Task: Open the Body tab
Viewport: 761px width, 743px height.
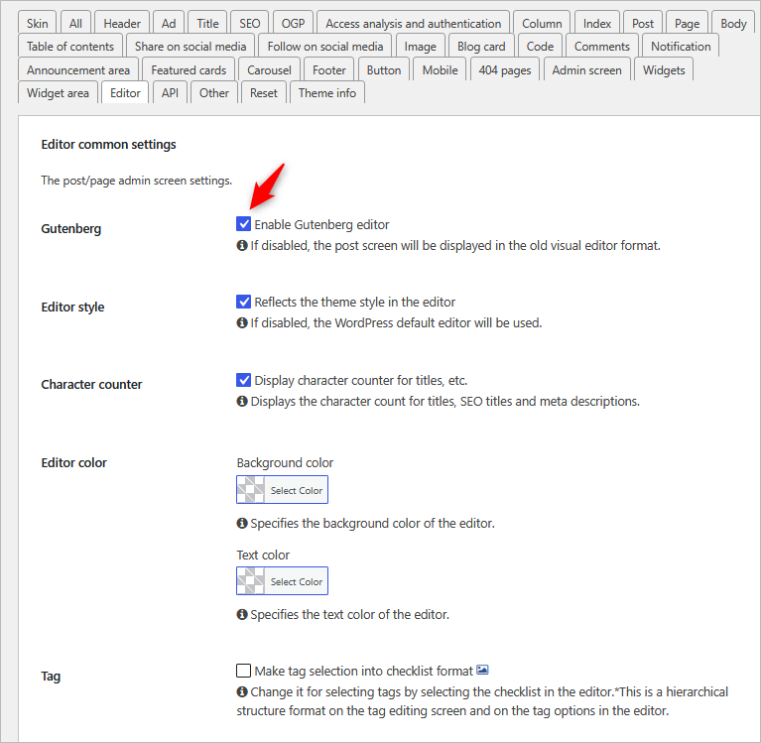Action: [x=733, y=23]
